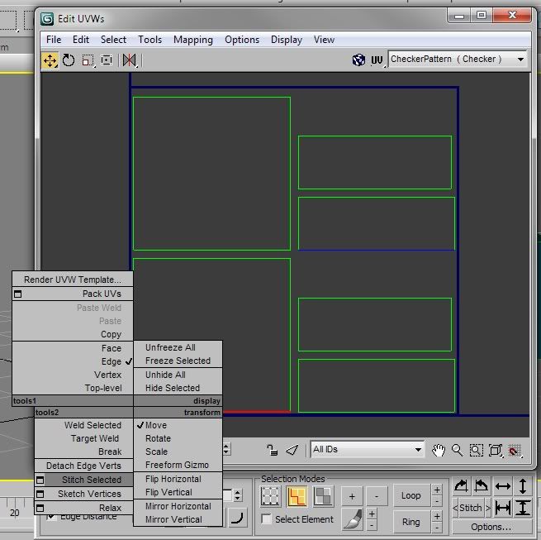Switch to edge sub-object selection mode
This screenshot has height=540, width=541.
click(x=296, y=496)
